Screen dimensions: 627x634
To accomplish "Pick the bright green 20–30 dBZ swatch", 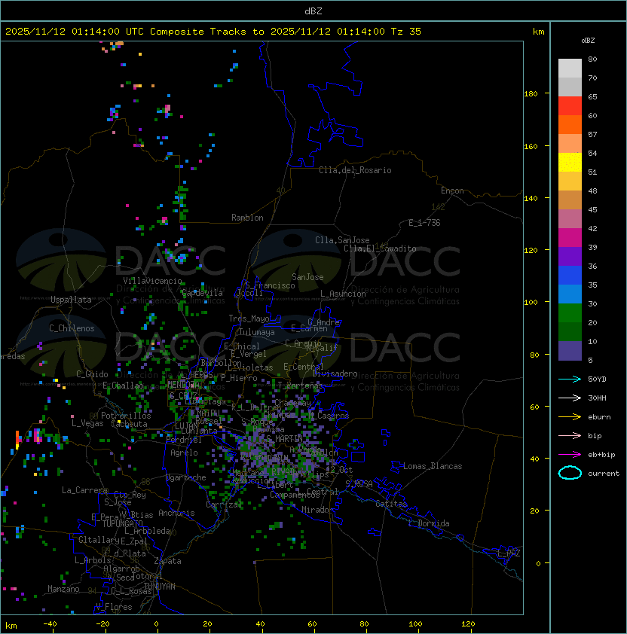I will 570,313.
